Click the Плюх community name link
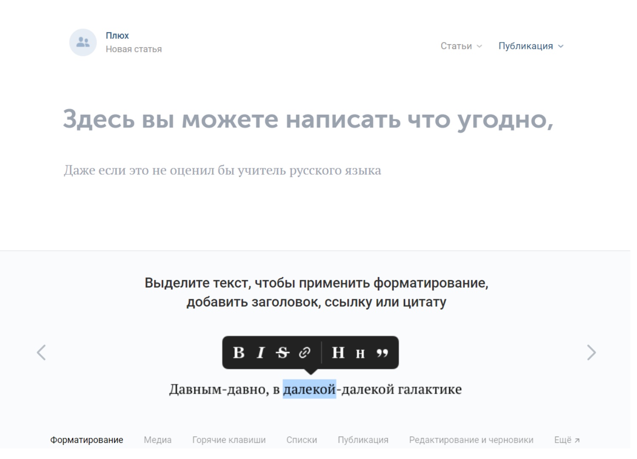Viewport: 637px width, 459px height. point(117,36)
